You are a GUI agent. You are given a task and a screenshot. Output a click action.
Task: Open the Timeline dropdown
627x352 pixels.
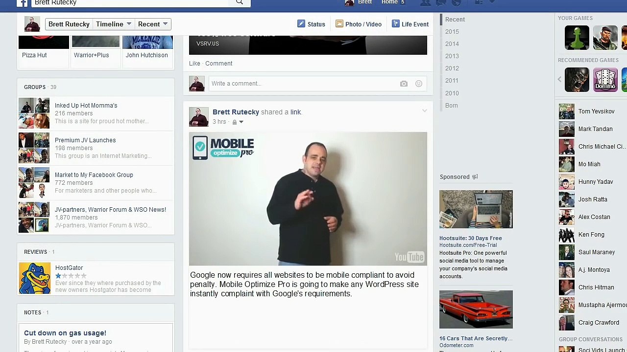tap(114, 24)
